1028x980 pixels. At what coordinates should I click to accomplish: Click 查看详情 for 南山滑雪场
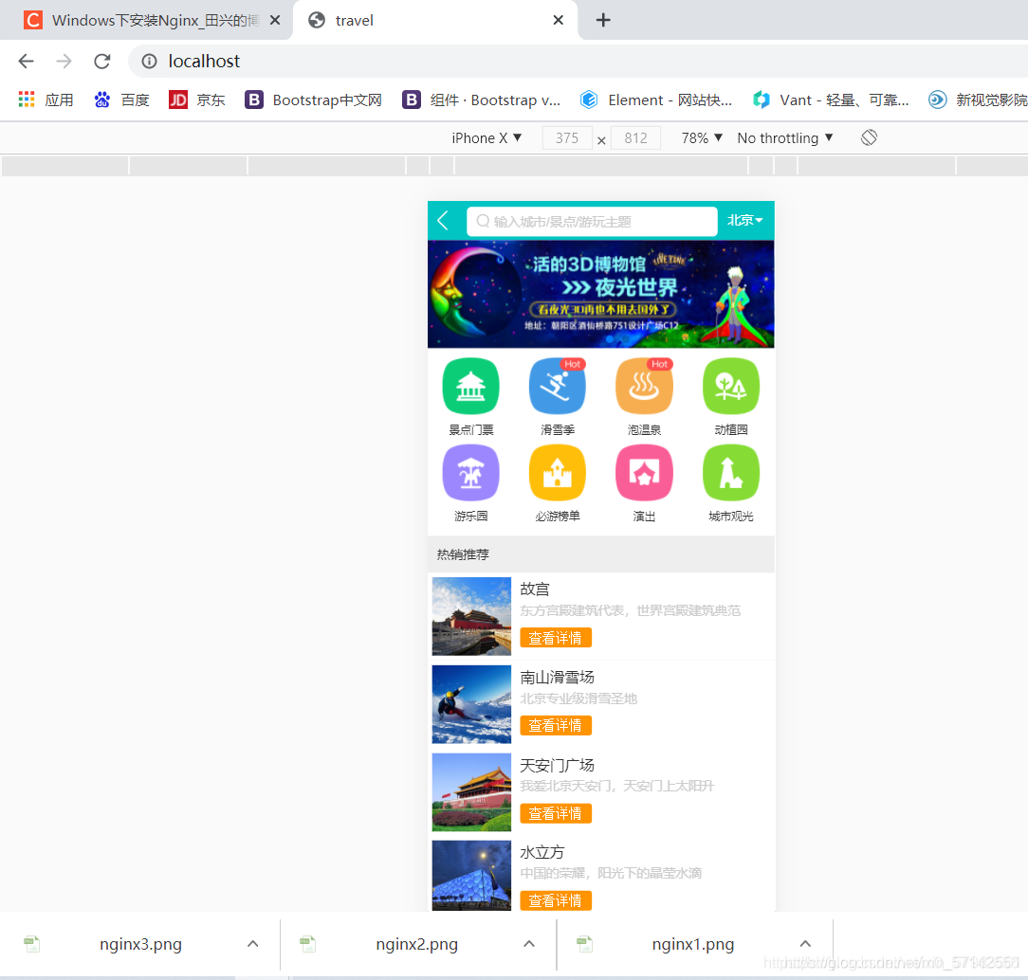556,725
